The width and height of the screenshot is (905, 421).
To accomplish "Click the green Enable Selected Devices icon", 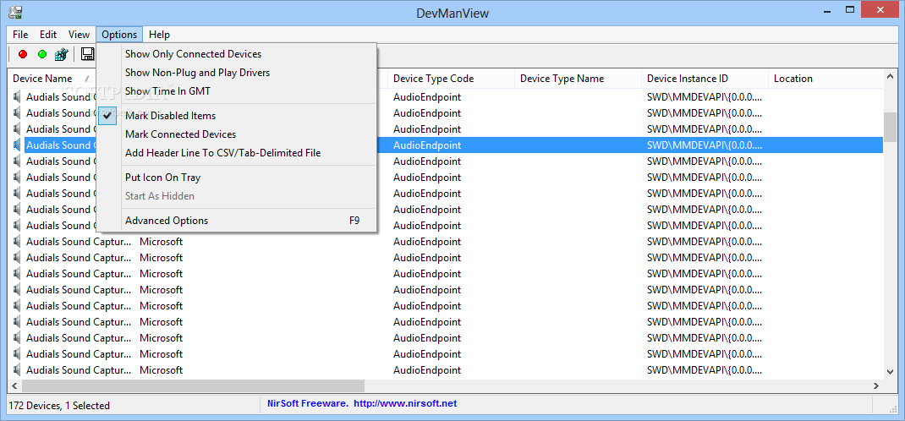I will tap(42, 54).
